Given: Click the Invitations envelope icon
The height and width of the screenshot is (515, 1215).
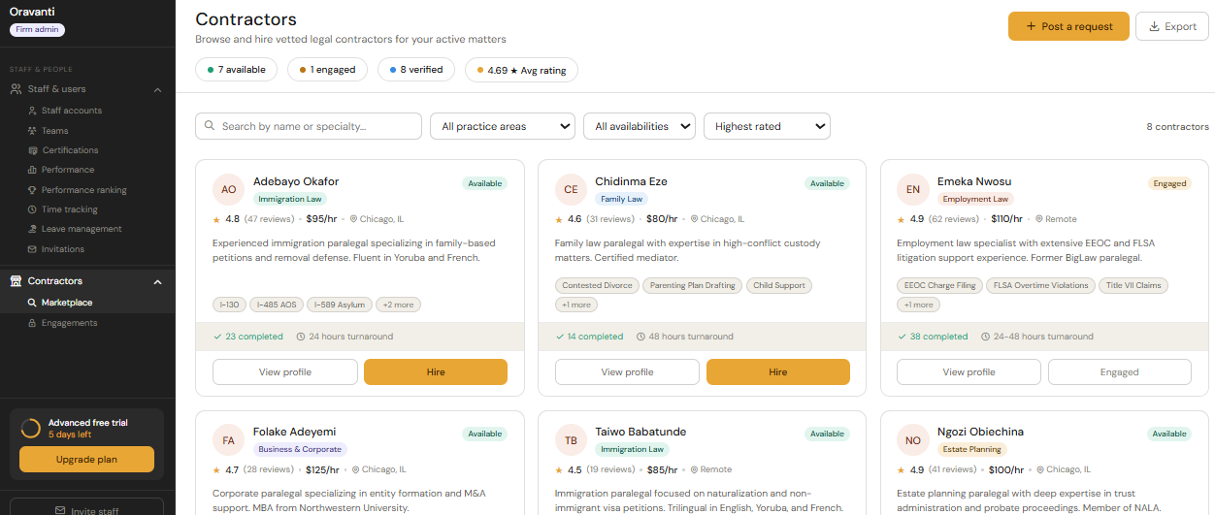Looking at the screenshot, I should tap(32, 249).
